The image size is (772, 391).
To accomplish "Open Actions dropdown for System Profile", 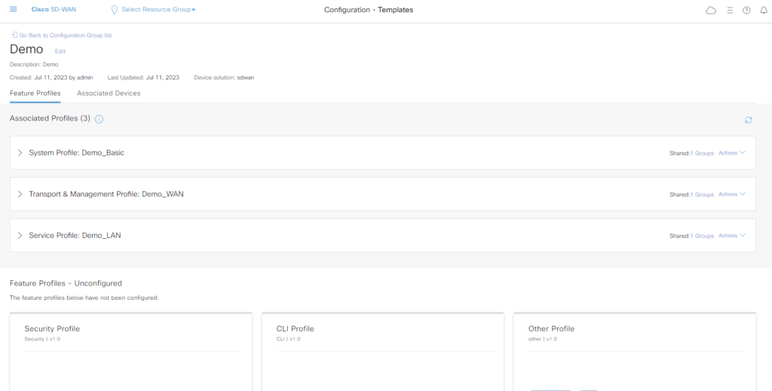I will (x=731, y=153).
